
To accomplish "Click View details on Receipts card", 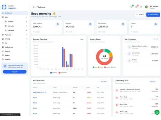I will click(x=69, y=32).
